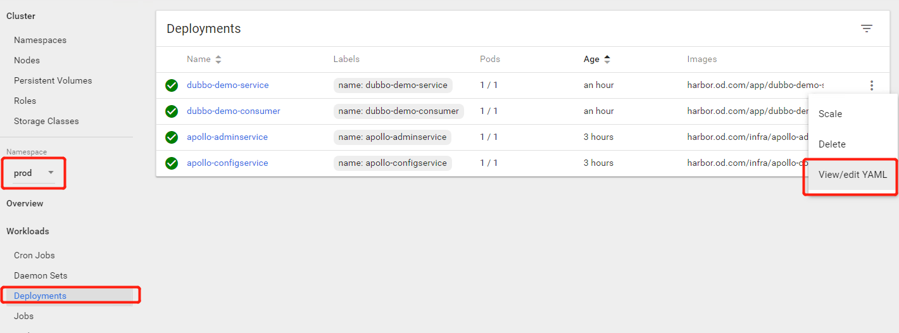This screenshot has height=333, width=899.
Task: Open Persistent Volumes in sidebar
Action: [x=53, y=80]
